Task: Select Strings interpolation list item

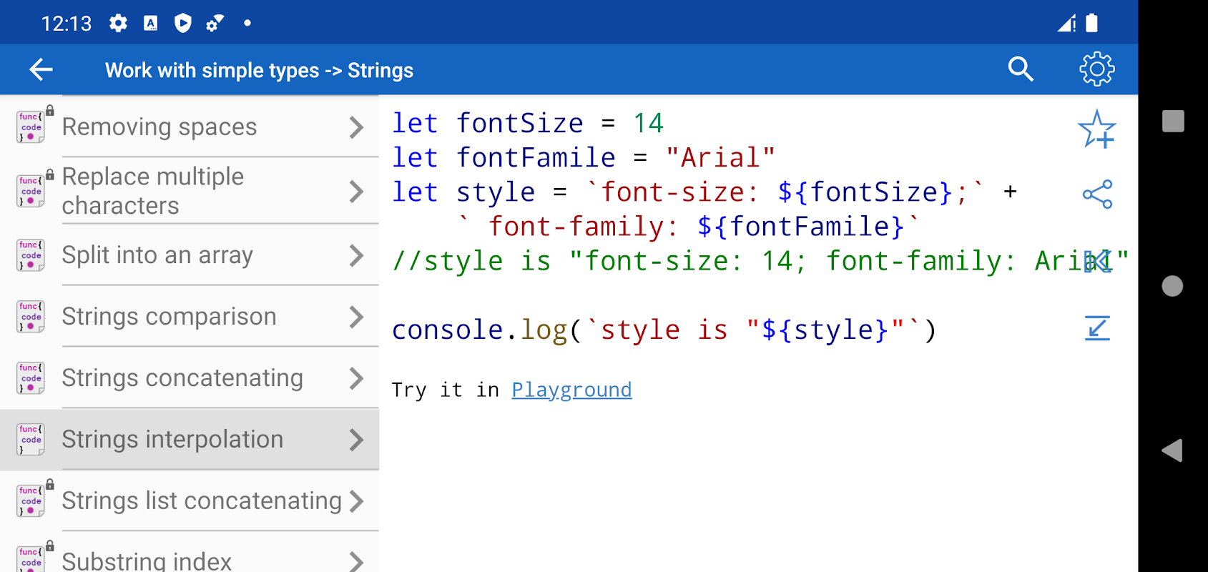Action: coord(172,440)
